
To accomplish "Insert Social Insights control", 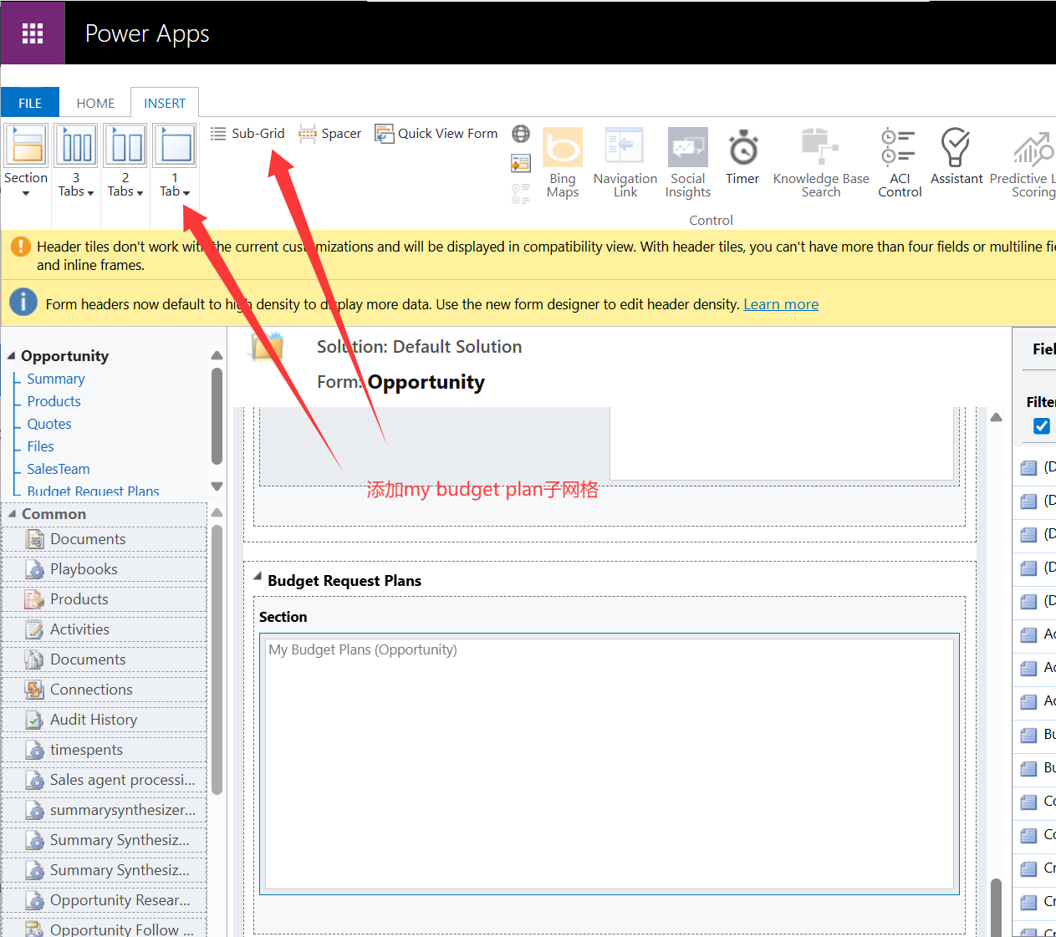I will [x=688, y=163].
